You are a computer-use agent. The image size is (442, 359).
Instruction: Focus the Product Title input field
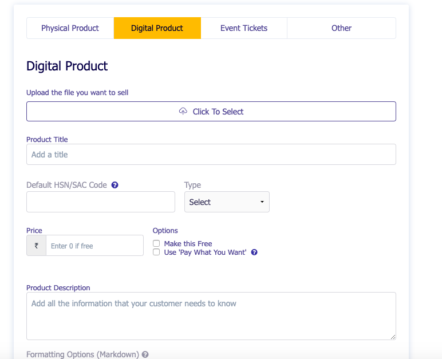tap(211, 155)
